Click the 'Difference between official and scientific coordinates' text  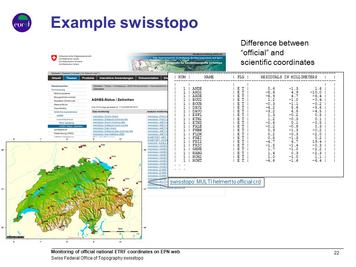pos(277,53)
